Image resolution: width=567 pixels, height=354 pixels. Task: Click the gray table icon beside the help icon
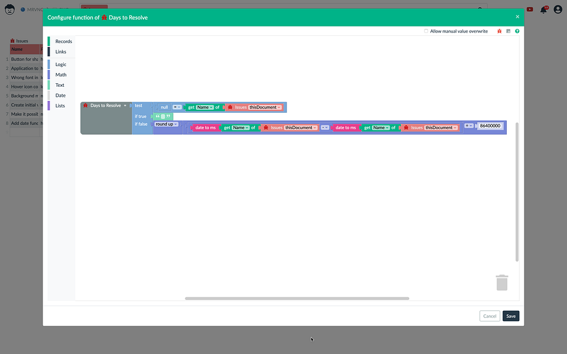pos(509,31)
